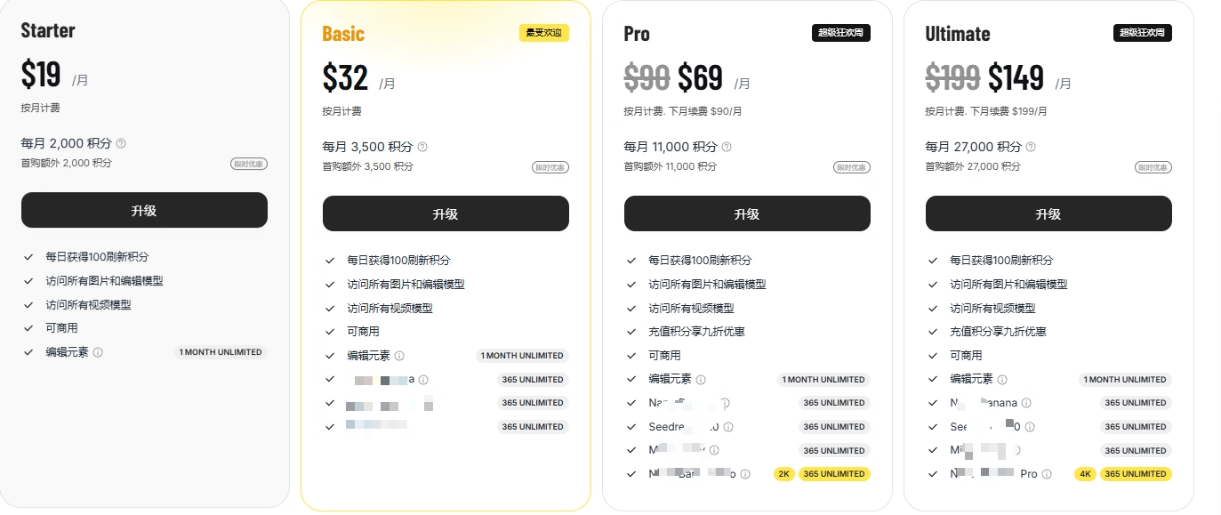Upgrade to the Starter plan
The width and height of the screenshot is (1221, 515).
coord(144,211)
